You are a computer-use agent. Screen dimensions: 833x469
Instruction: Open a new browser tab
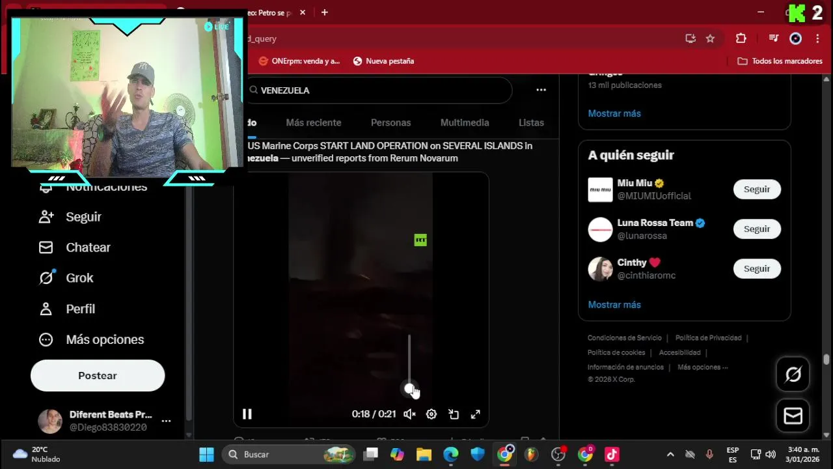(325, 12)
